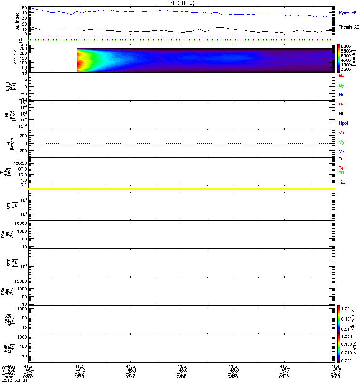
Task: Click the 1000.0 tick on Ti axis
Action: click(20, 164)
